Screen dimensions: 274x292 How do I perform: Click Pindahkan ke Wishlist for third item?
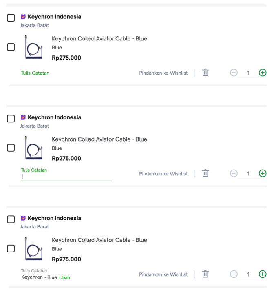tap(164, 274)
